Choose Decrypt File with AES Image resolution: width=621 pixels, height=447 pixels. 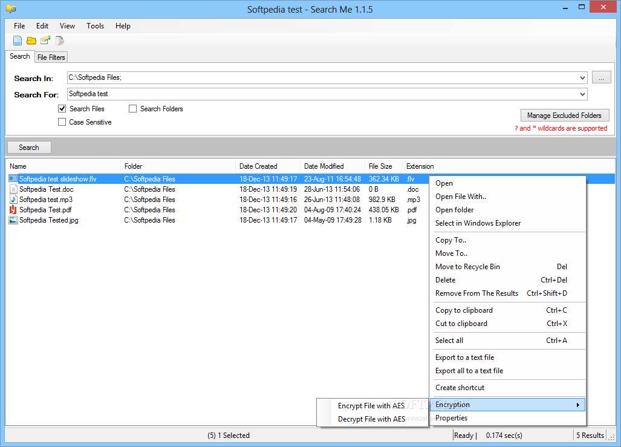(372, 419)
